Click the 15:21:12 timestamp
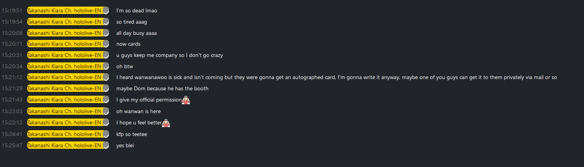This screenshot has width=584, height=167. [12, 77]
